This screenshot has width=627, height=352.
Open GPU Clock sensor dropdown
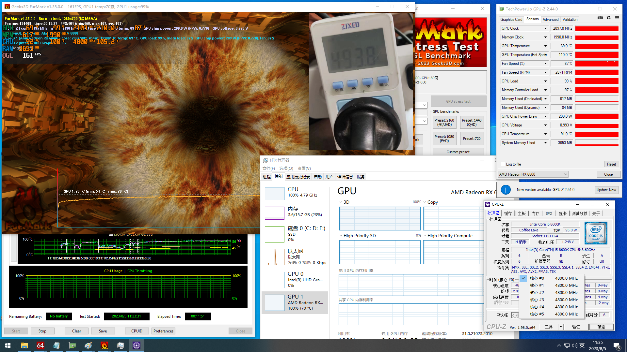[545, 28]
